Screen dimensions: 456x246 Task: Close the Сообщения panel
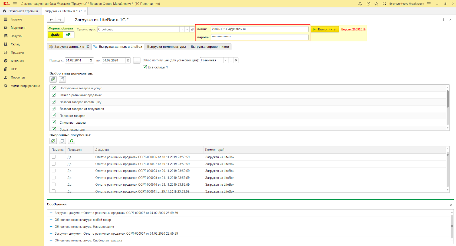coord(451,205)
